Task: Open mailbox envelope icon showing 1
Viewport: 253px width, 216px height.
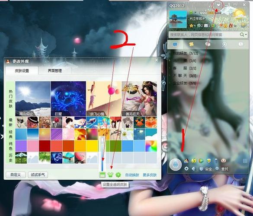Action: click(206, 25)
